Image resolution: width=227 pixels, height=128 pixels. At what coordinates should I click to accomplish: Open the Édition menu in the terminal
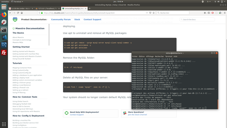click(142, 57)
